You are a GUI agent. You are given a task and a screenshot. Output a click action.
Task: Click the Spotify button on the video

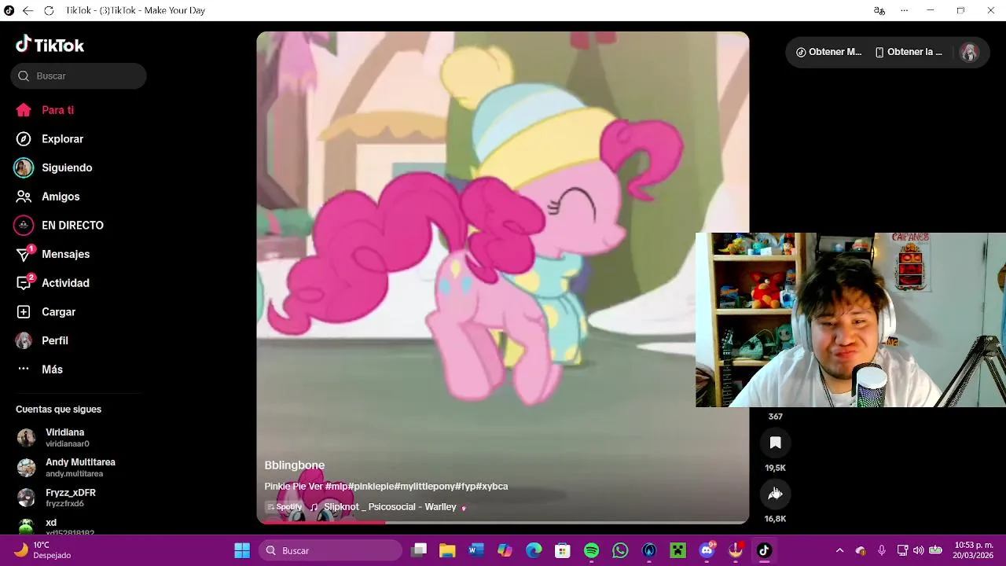coord(285,507)
